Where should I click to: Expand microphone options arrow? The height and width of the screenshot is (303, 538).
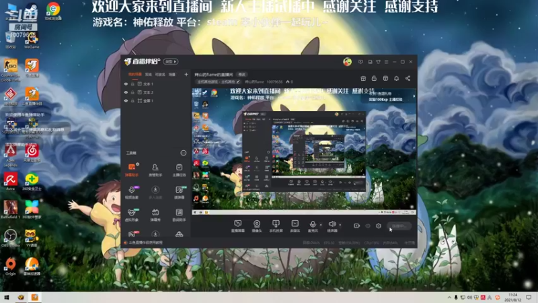(321, 225)
